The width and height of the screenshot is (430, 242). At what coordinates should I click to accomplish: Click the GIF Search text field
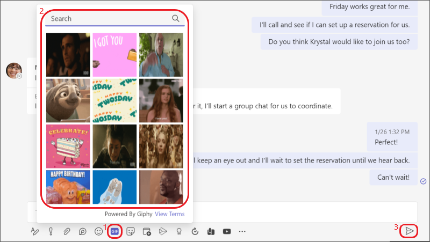point(107,19)
